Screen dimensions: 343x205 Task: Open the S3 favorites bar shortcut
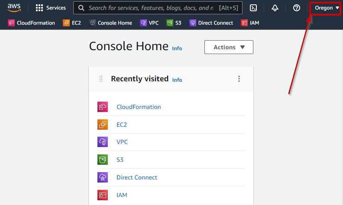[x=174, y=23]
